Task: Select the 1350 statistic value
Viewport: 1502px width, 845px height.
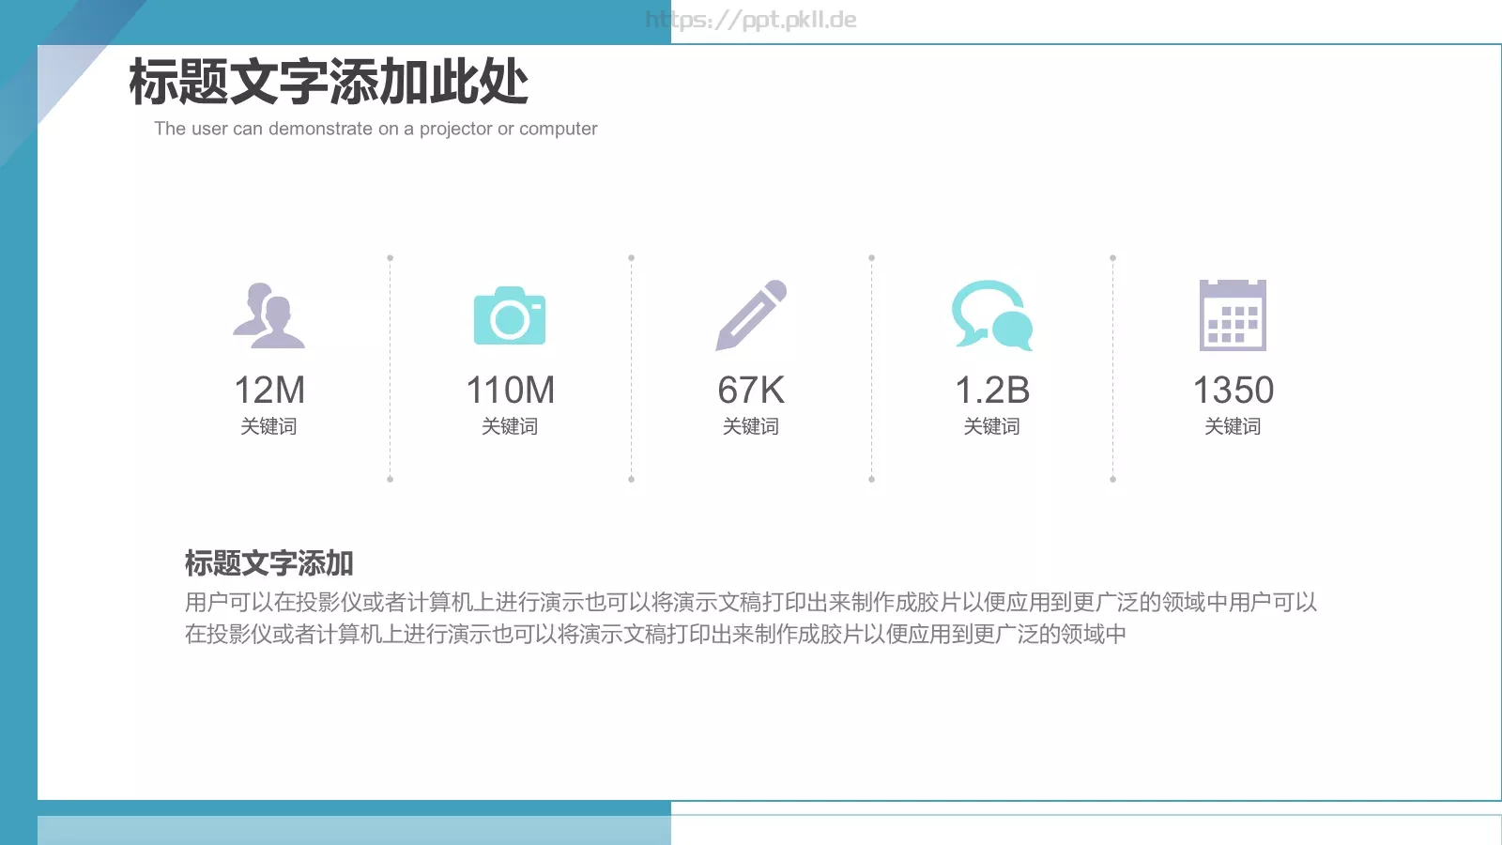Action: 1234,390
